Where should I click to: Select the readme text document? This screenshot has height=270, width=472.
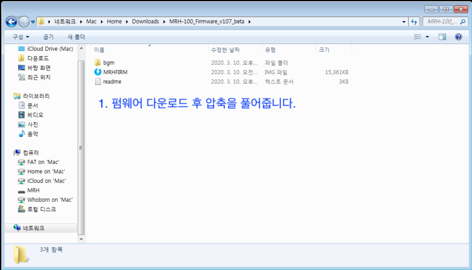[112, 82]
